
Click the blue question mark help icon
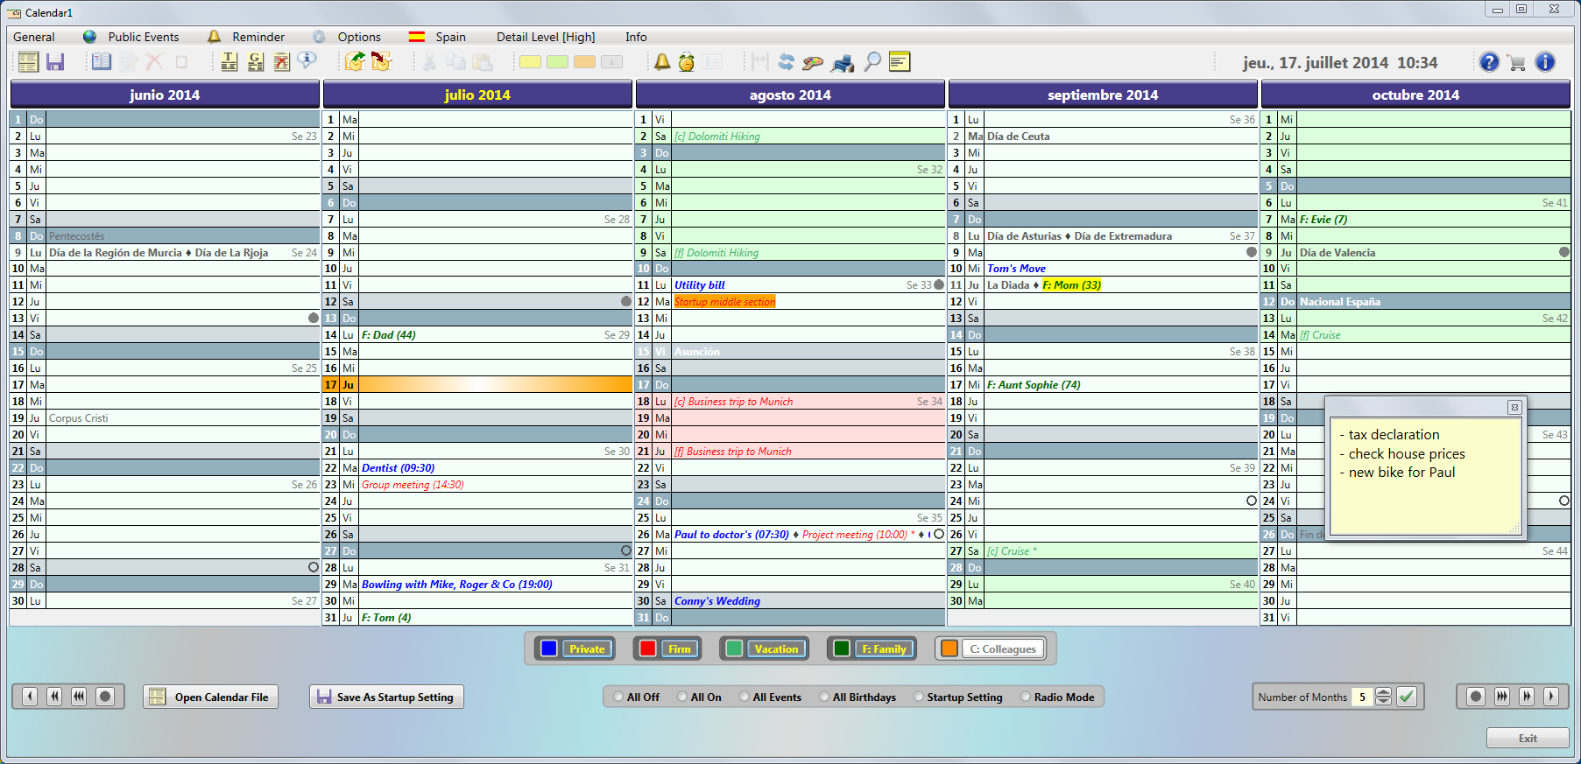(x=1489, y=62)
